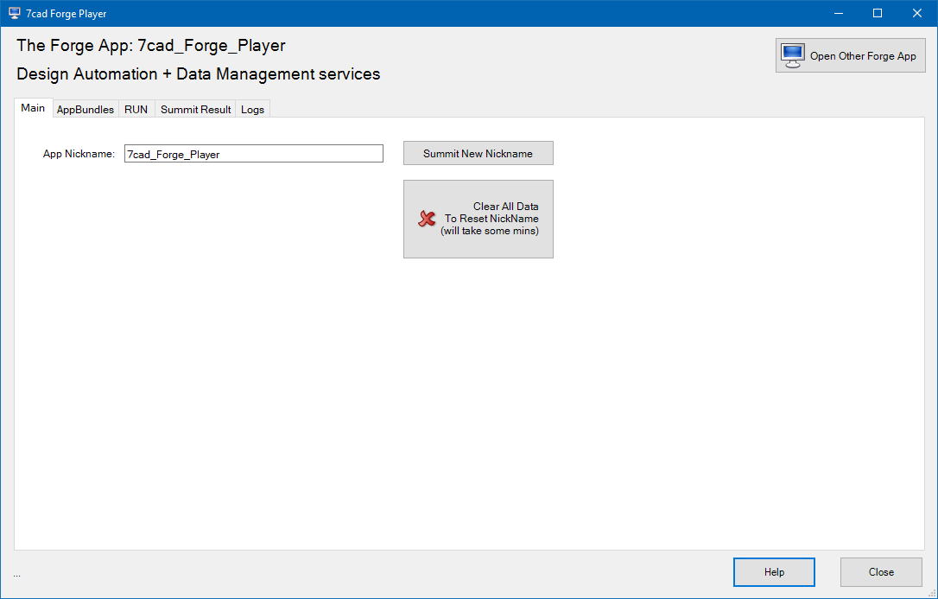Screen dimensions: 938x599
Task: Focus the App Nickname text field
Action: pos(253,154)
